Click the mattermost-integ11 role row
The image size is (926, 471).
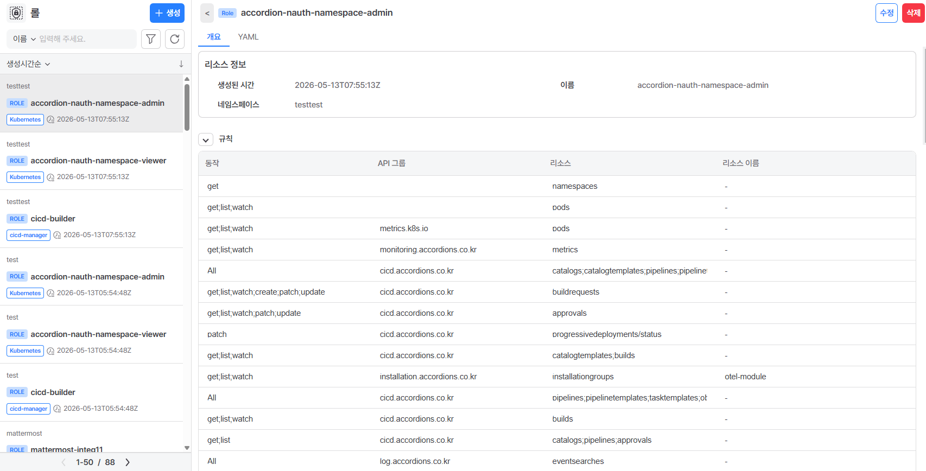coord(91,437)
